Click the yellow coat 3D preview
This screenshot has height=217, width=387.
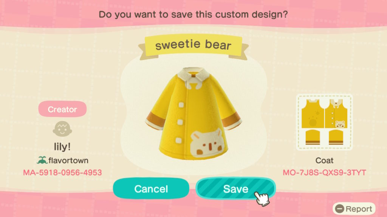[x=193, y=114]
